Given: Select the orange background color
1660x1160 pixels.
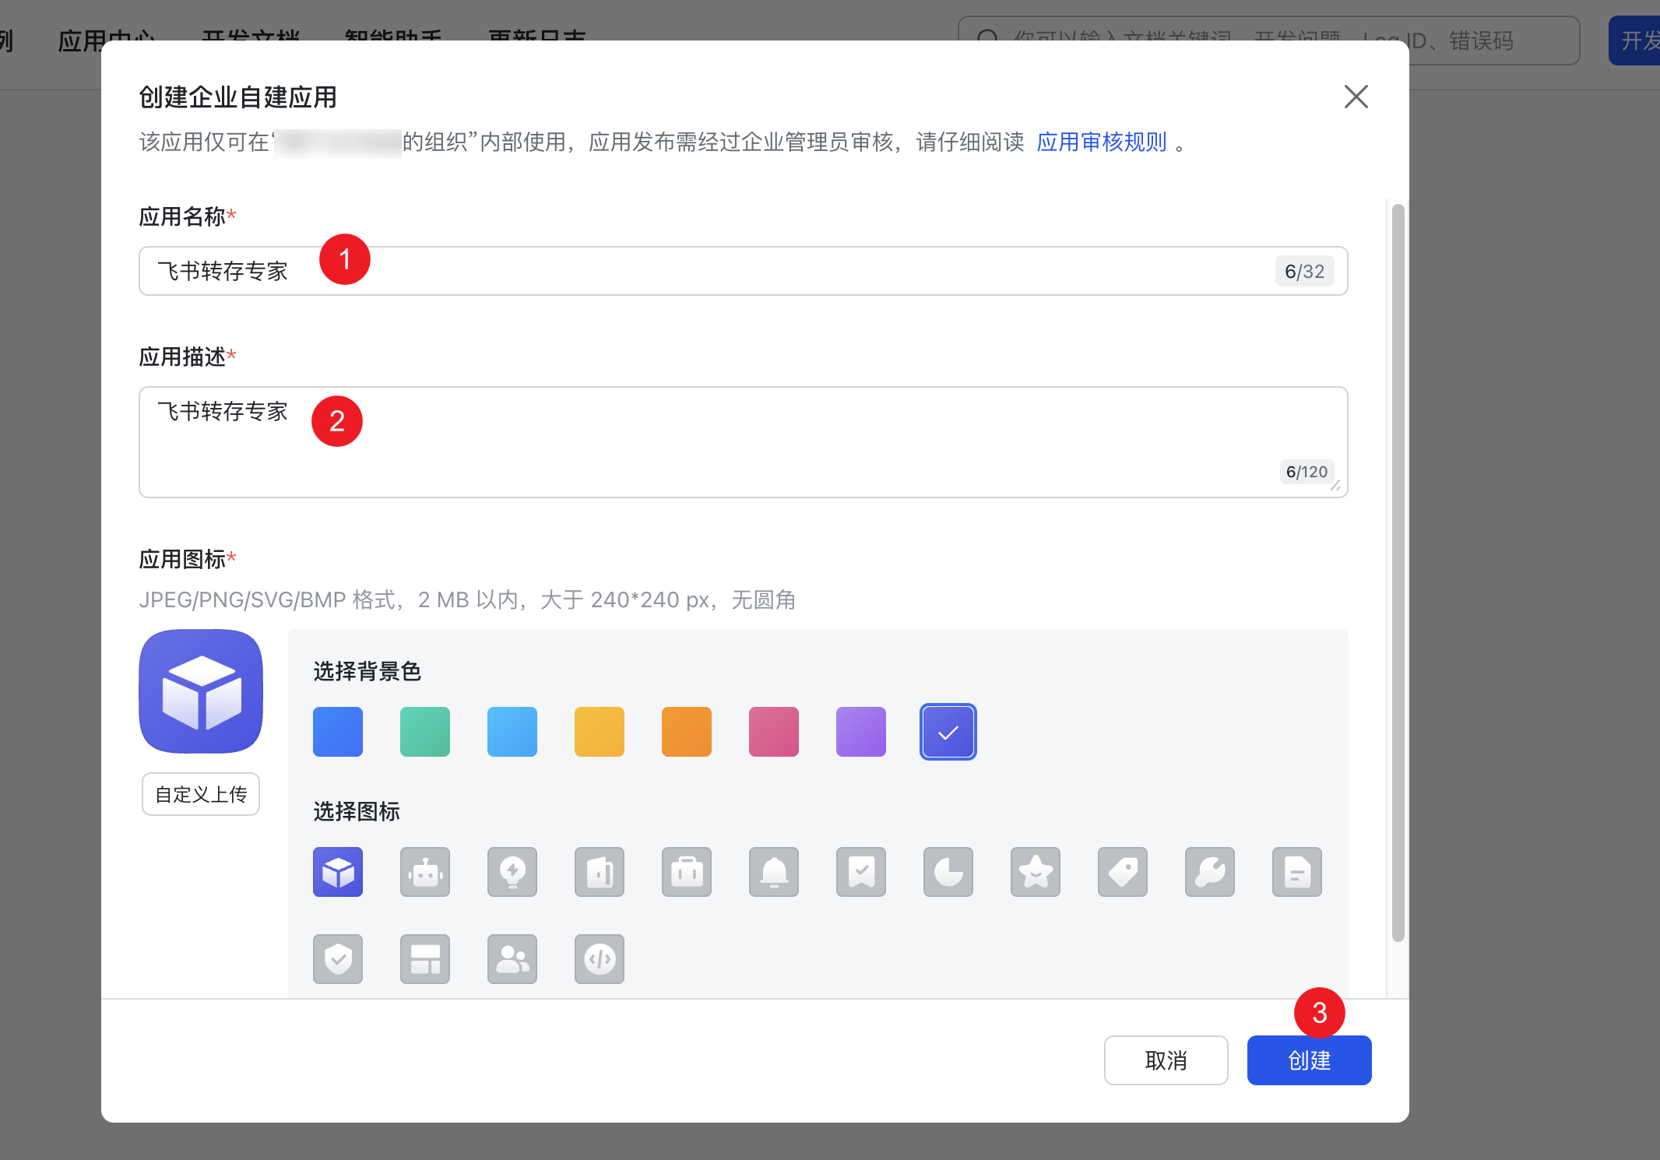Looking at the screenshot, I should [687, 732].
